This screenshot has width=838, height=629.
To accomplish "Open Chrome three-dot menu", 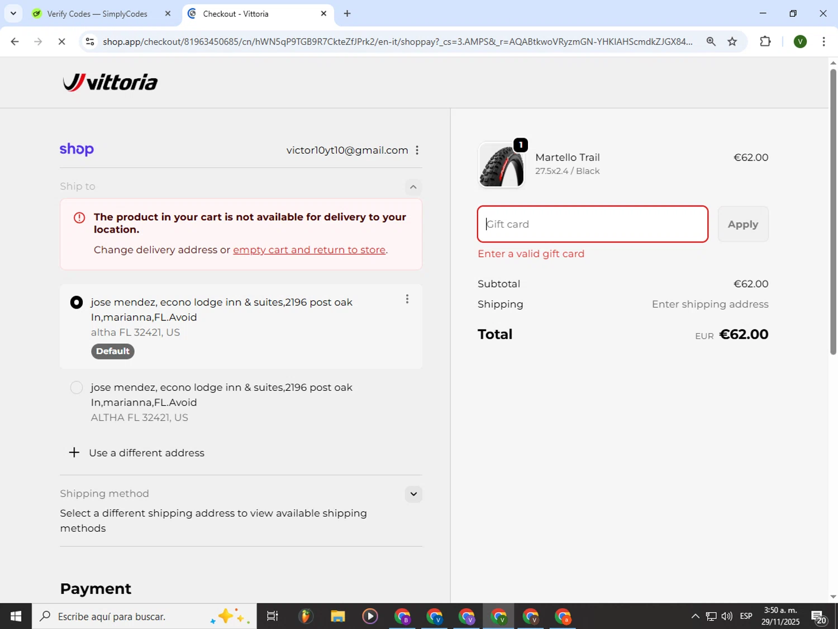I will coord(823,41).
